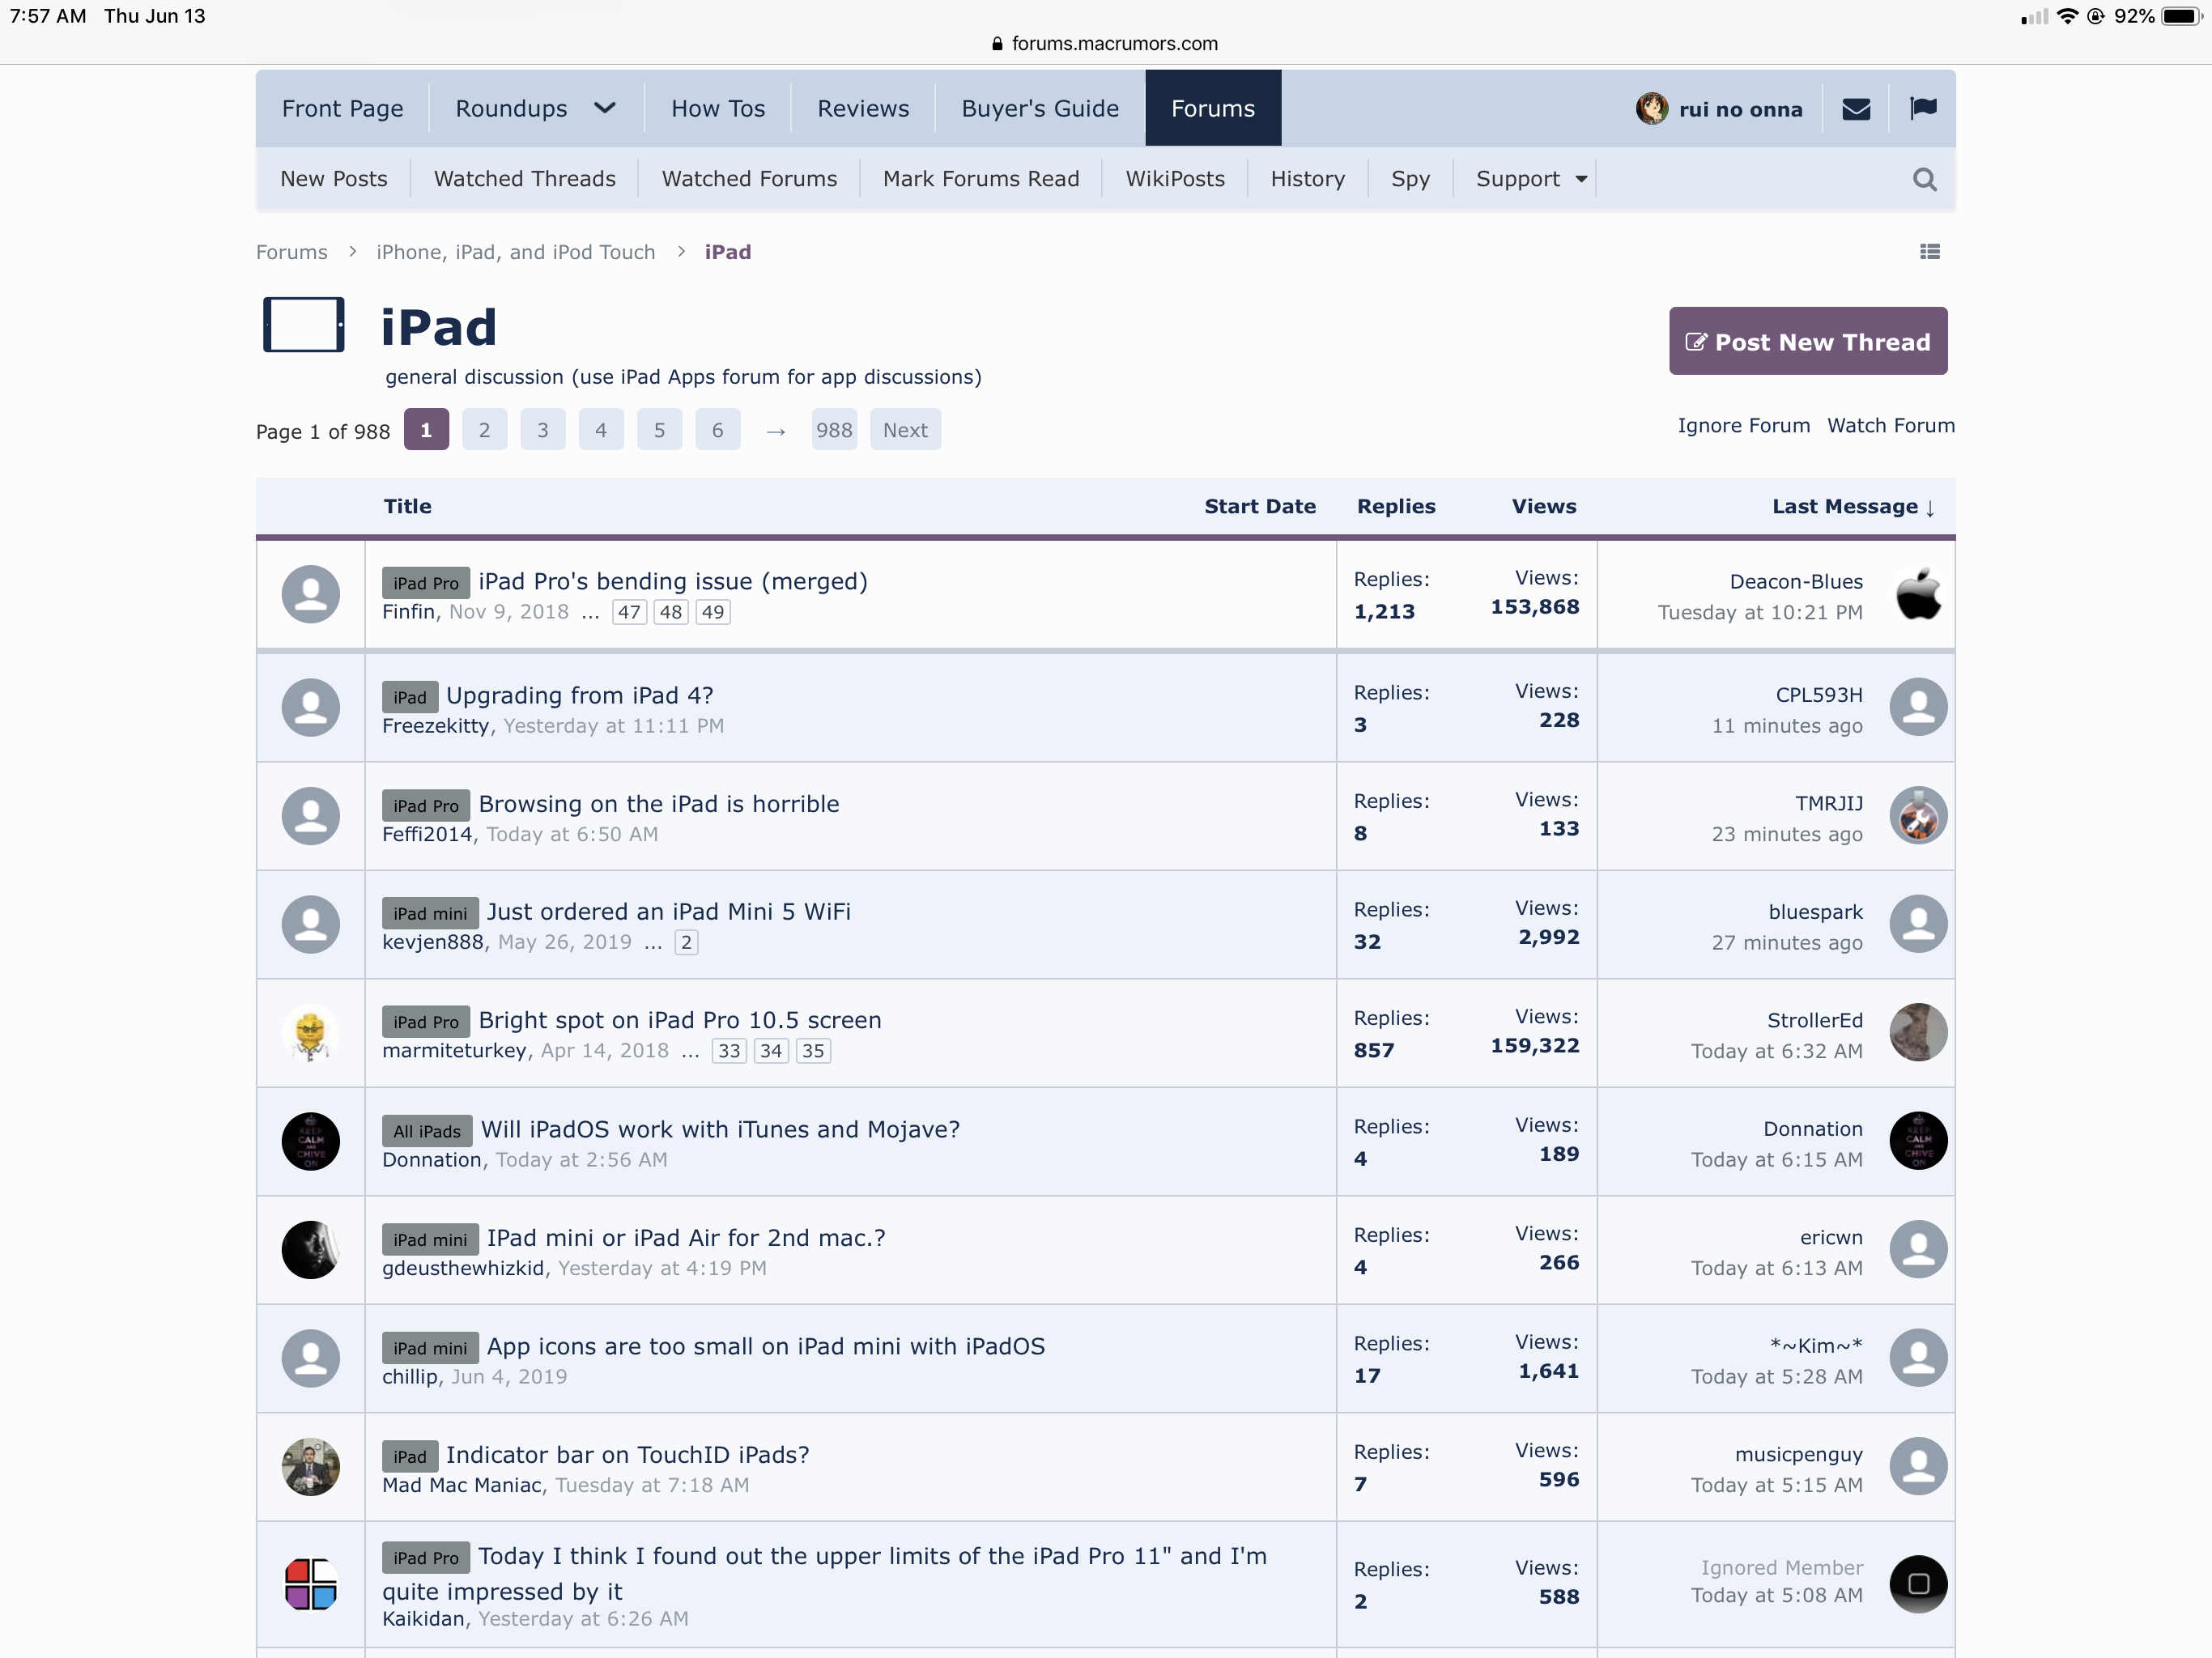This screenshot has height=1658, width=2212.
Task: Click the iPad mini prefix on Just ordered thread
Action: (x=430, y=913)
